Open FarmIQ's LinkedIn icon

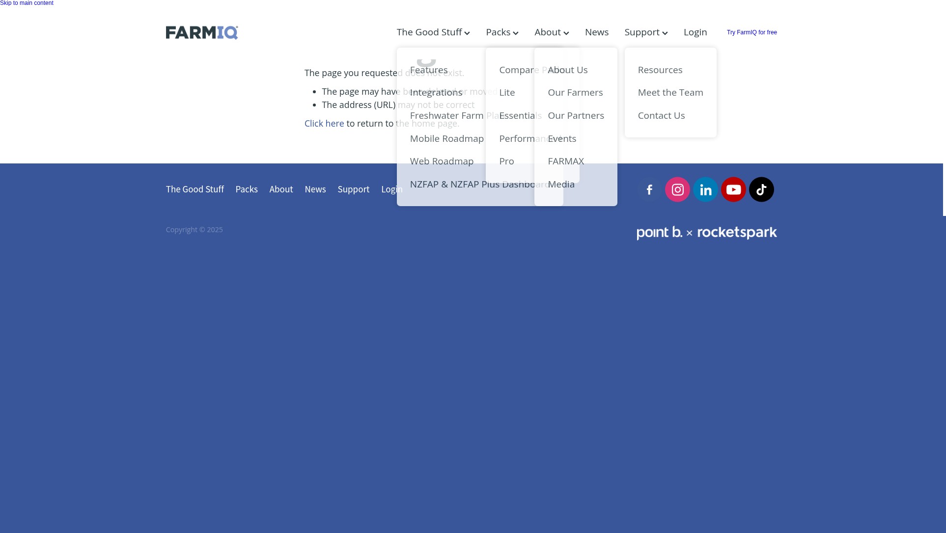[x=705, y=189]
